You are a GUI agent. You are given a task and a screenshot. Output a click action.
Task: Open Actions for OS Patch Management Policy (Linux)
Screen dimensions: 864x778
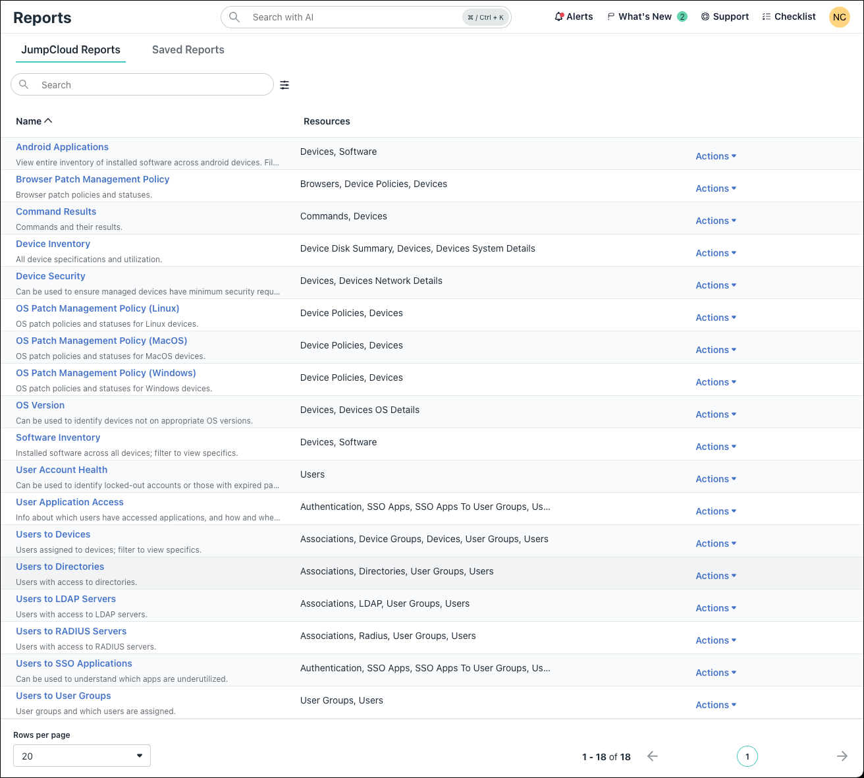(716, 318)
